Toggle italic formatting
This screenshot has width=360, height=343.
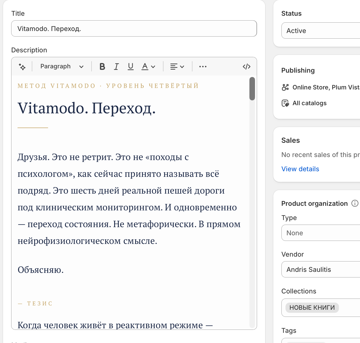coord(116,67)
